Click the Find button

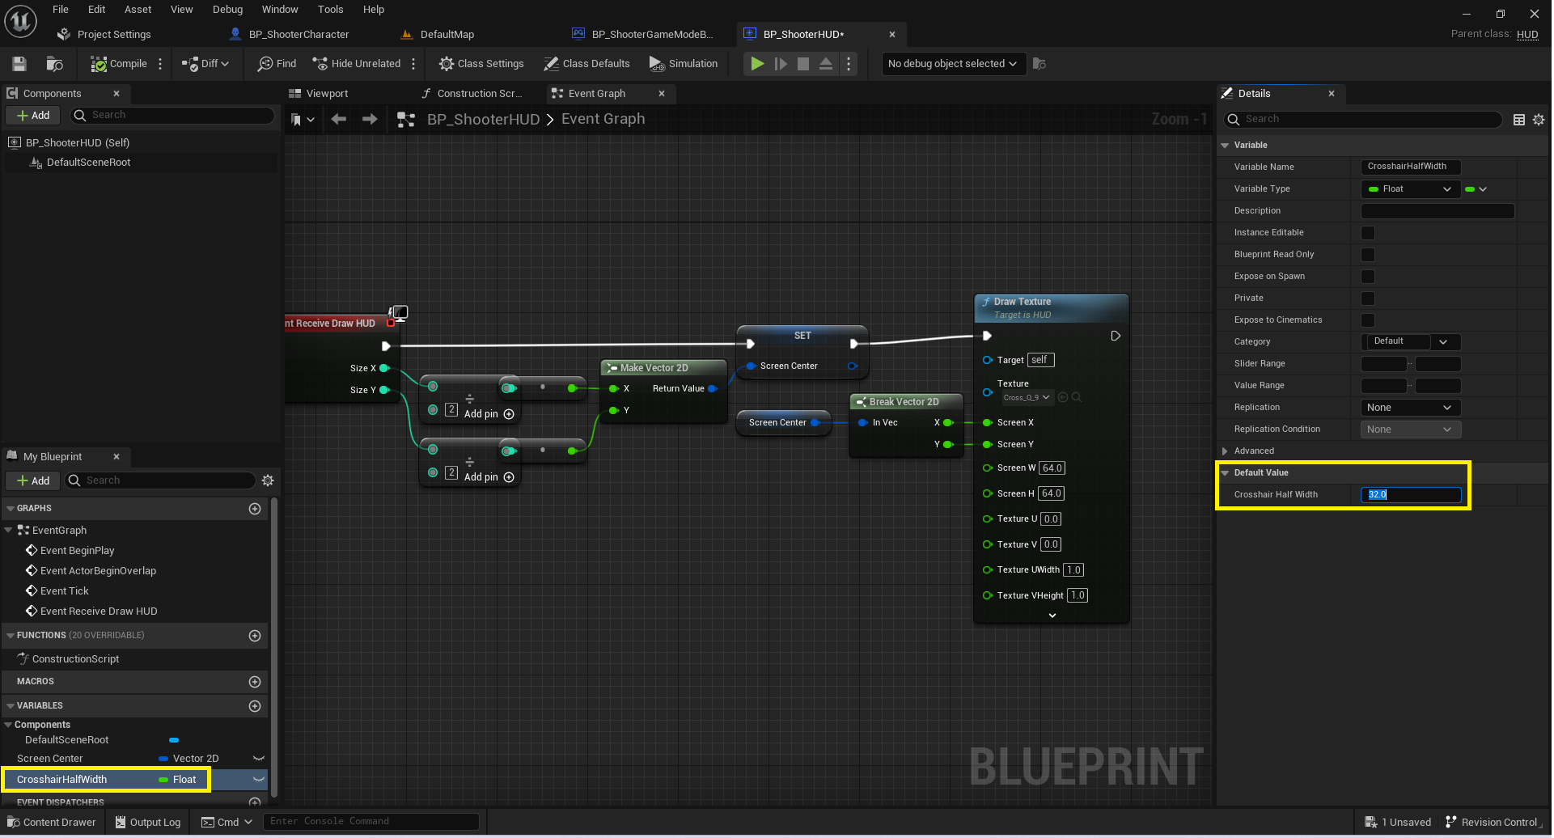pyautogui.click(x=277, y=64)
